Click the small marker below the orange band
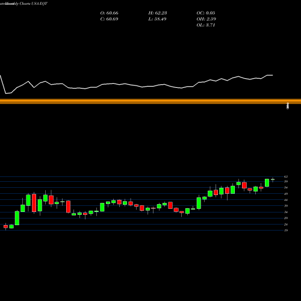Image resolution: width=301 pixels, height=301 pixels. 288,107
